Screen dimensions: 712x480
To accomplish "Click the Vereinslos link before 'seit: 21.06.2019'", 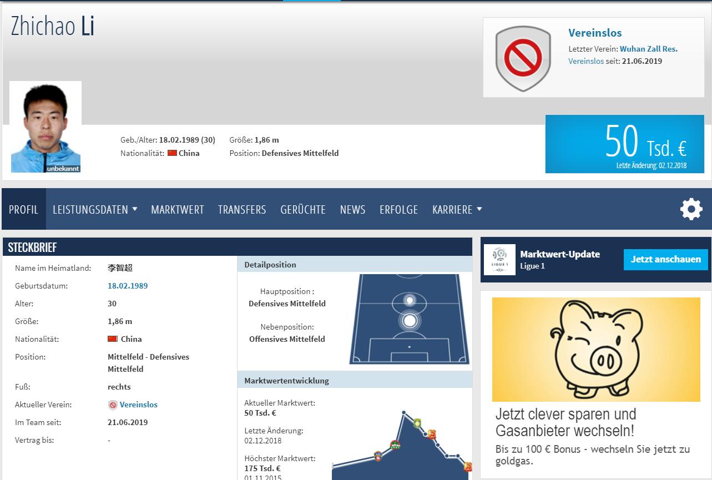I will 586,61.
